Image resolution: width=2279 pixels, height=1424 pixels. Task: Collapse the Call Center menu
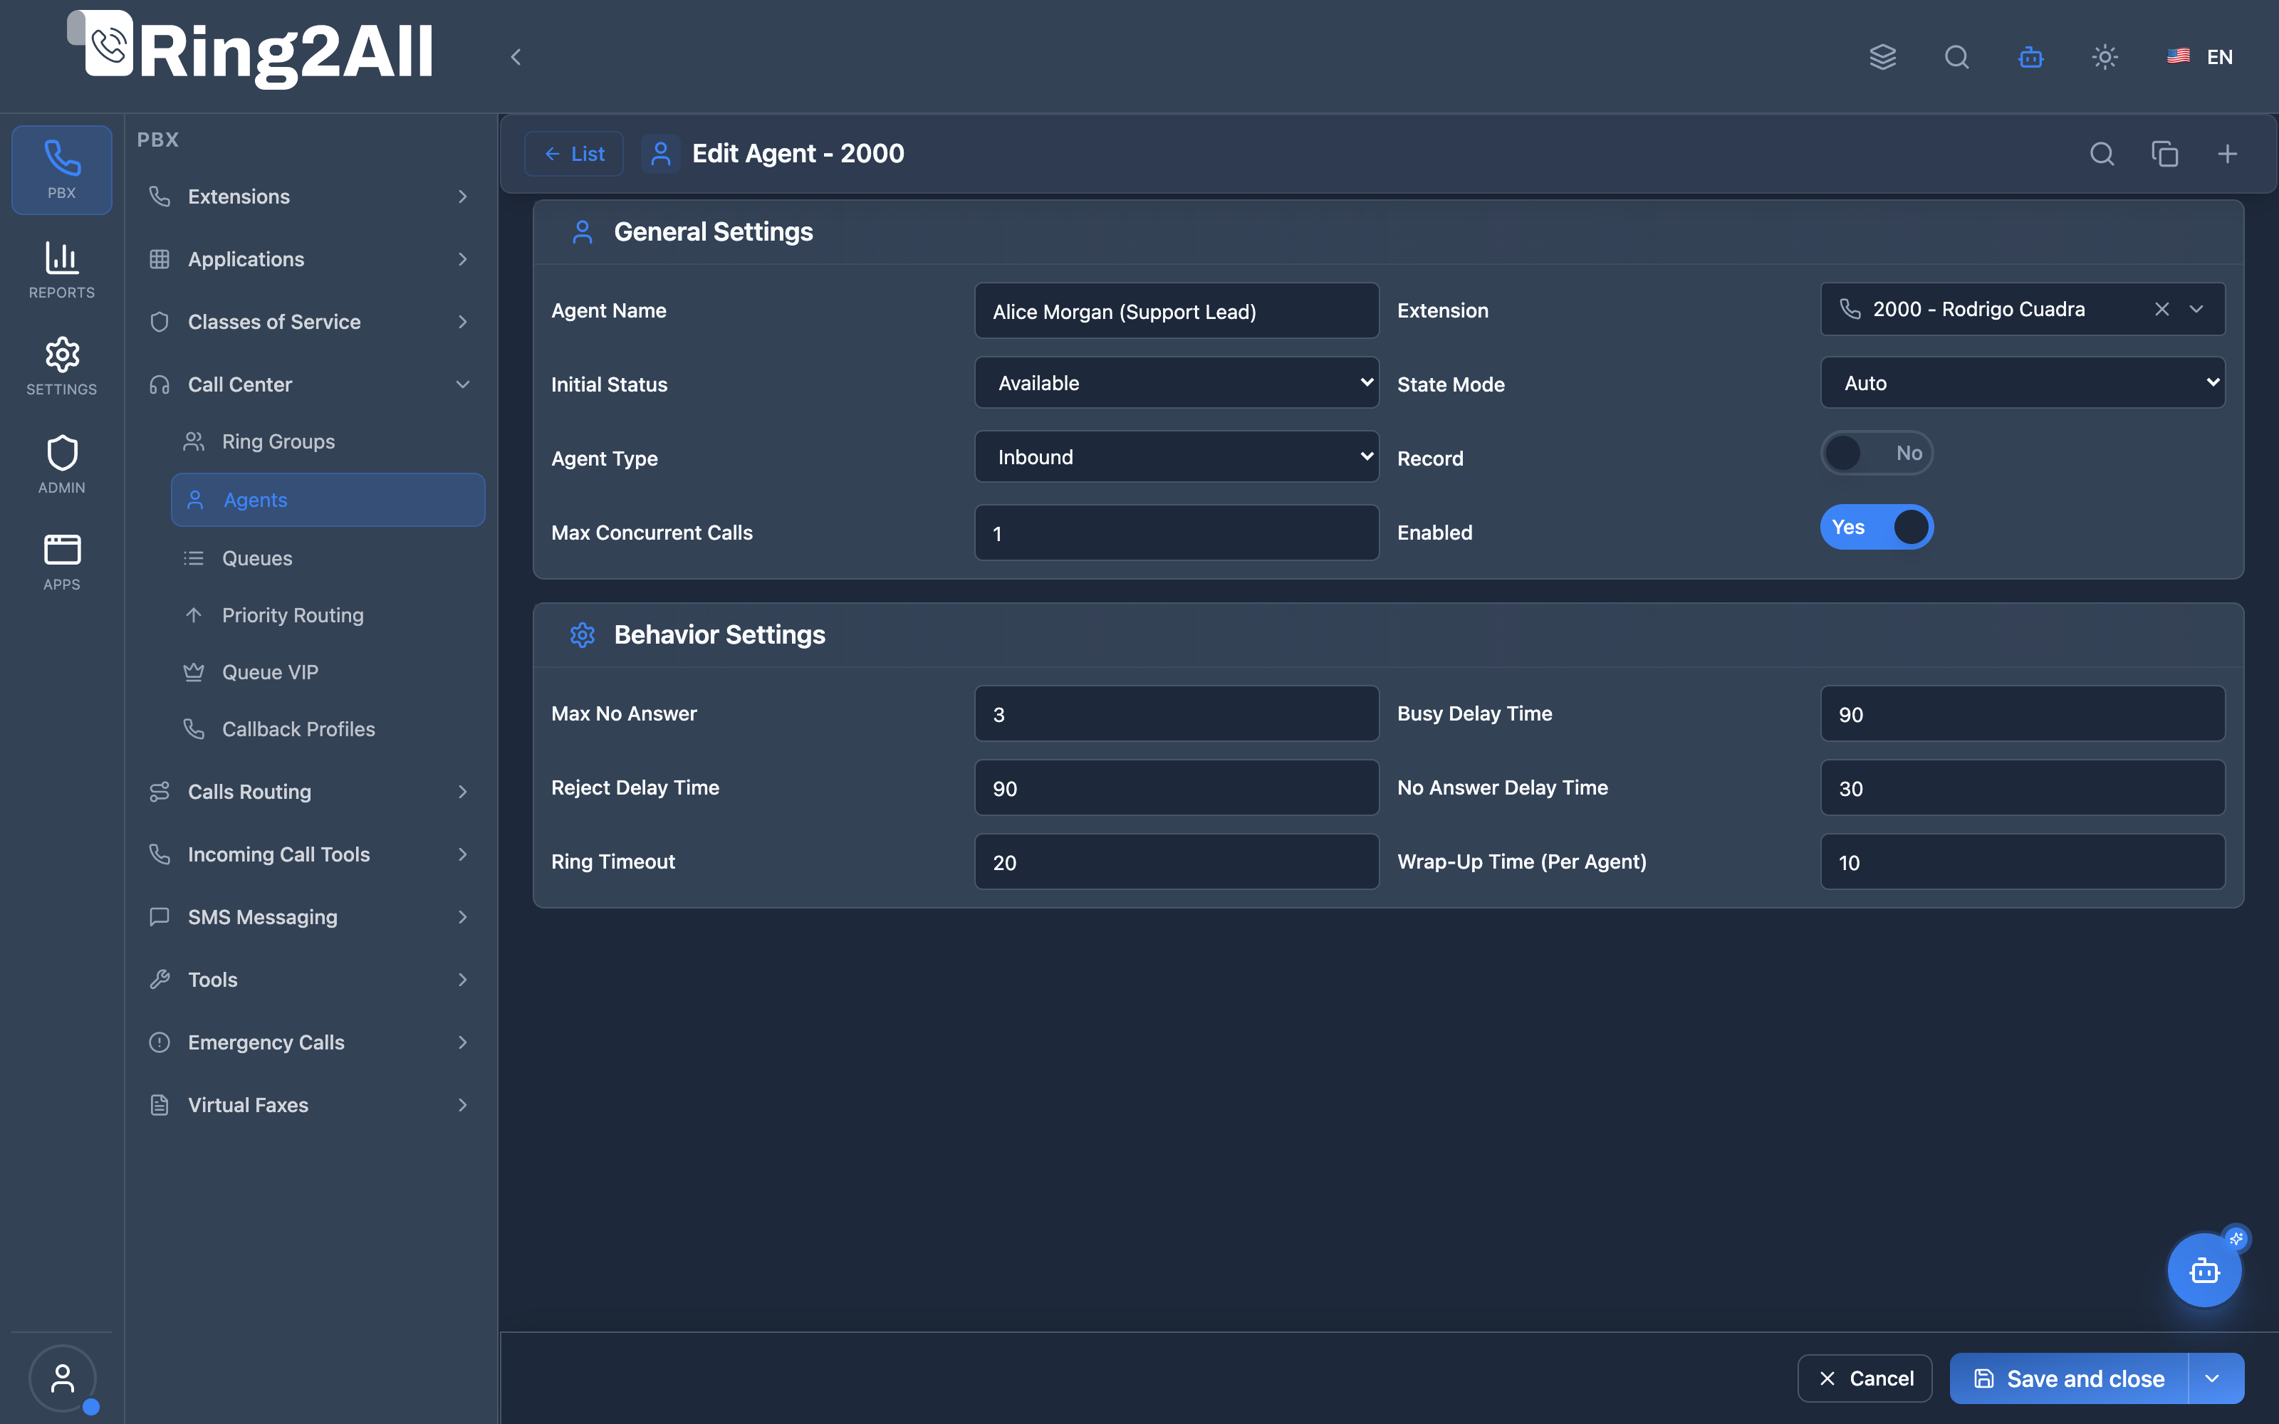(x=309, y=384)
